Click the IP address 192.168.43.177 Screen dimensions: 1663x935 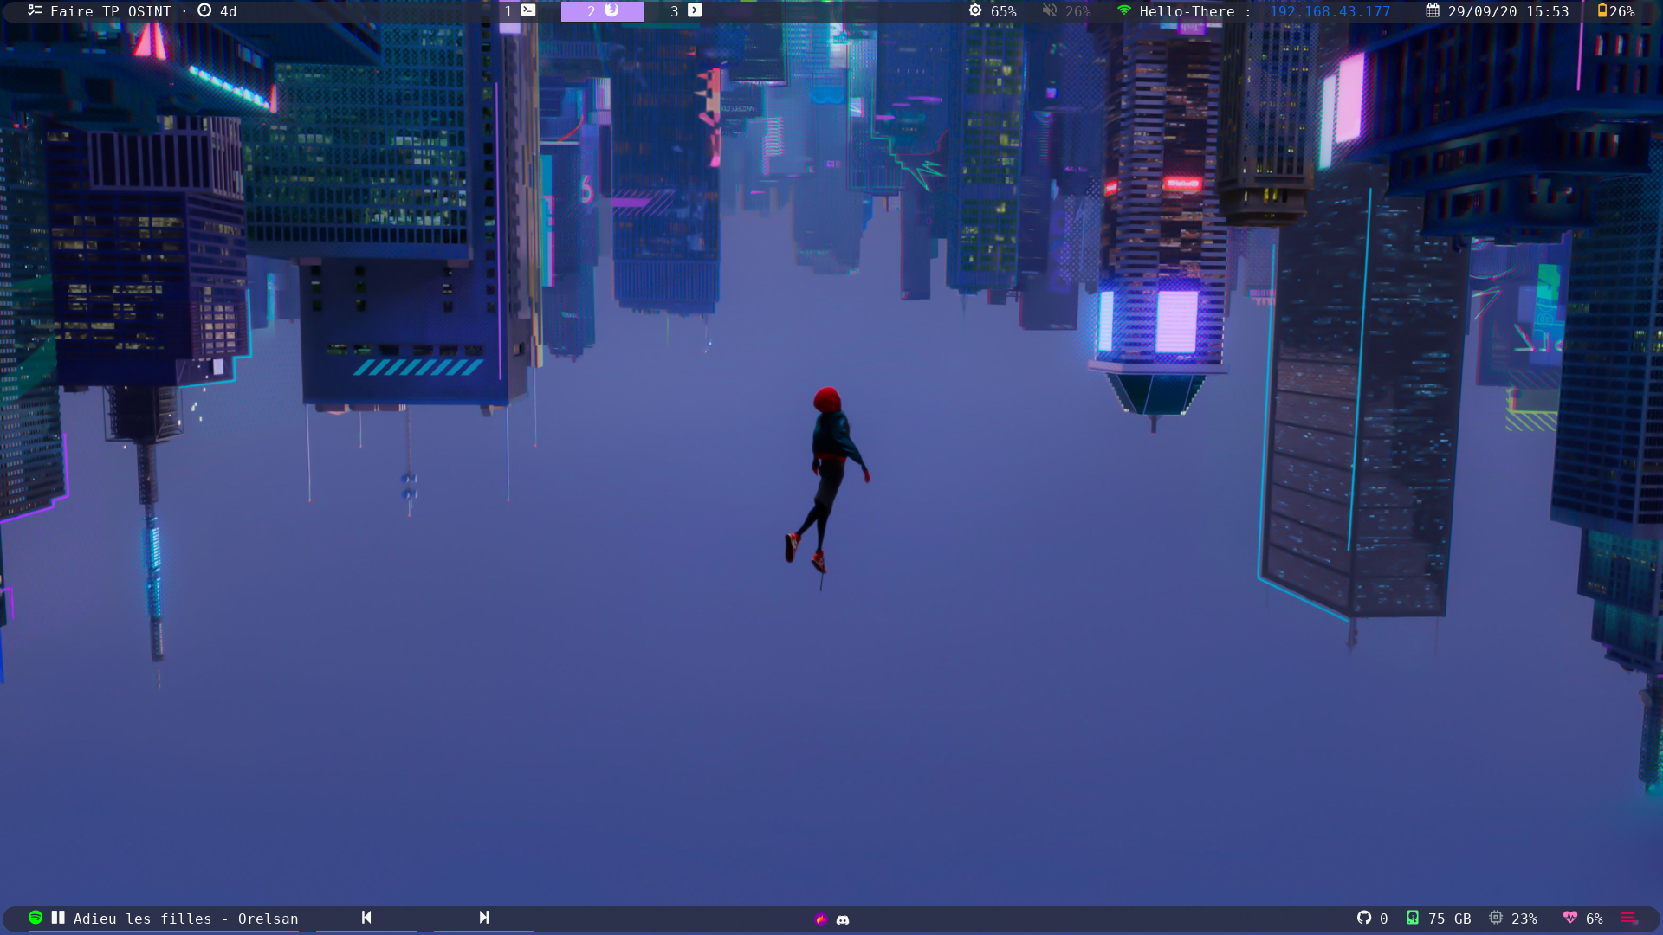[1330, 11]
